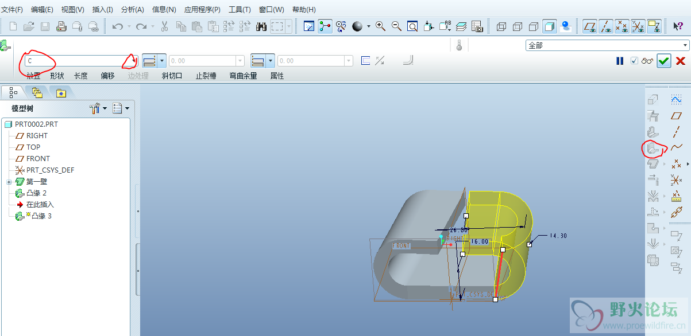Open the first 0.00 value dropdown arrow
The image size is (691, 336).
click(240, 61)
